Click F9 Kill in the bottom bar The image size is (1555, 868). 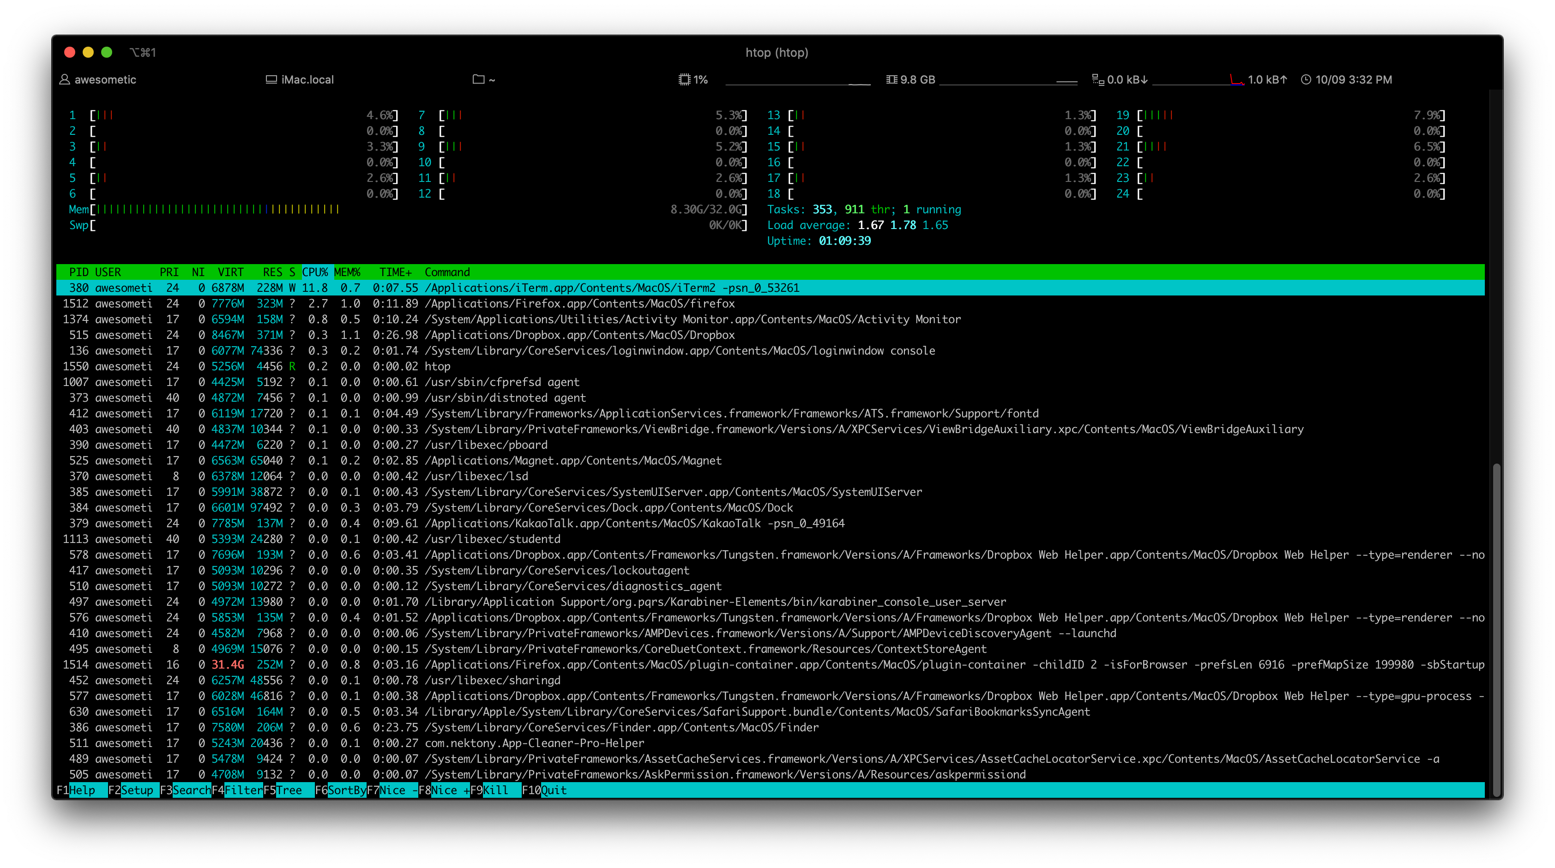coord(495,790)
